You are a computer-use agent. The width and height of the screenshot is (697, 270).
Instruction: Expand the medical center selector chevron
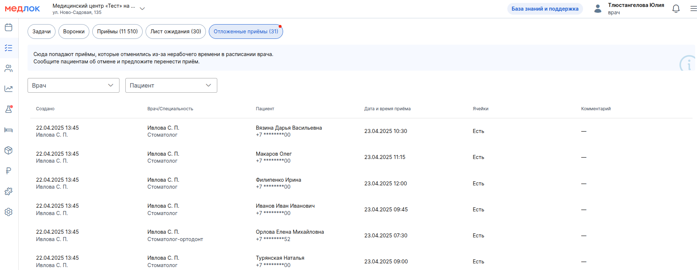pyautogui.click(x=142, y=9)
